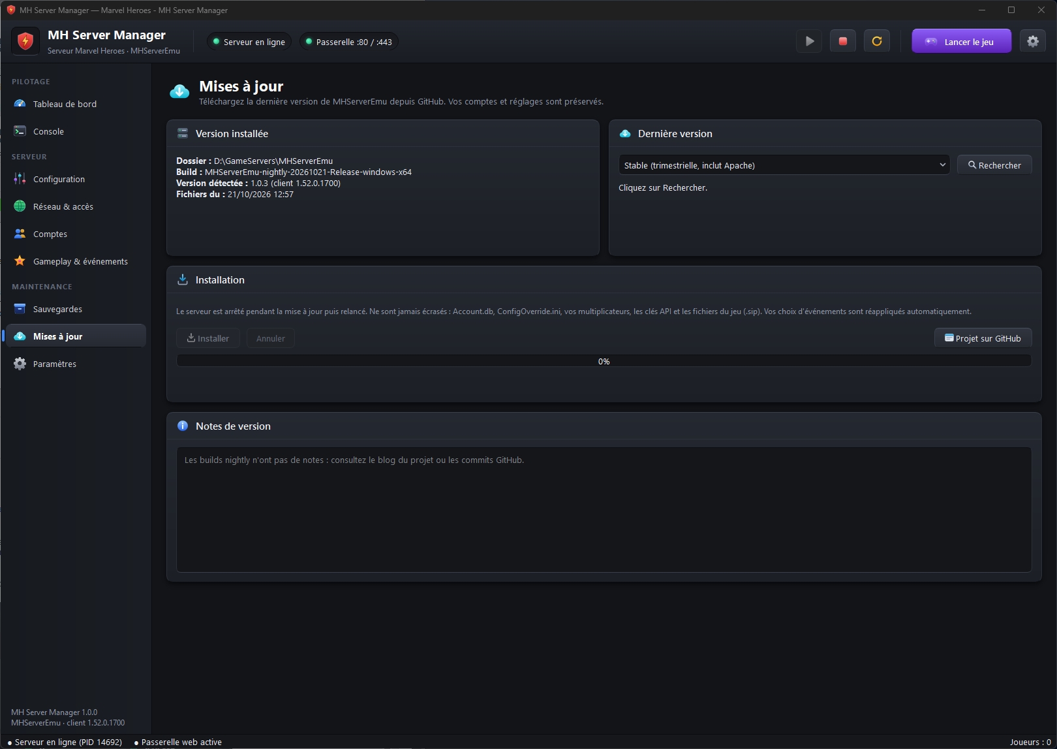Image resolution: width=1057 pixels, height=749 pixels.
Task: Click the Réseau & accès globe icon
Action: point(20,206)
